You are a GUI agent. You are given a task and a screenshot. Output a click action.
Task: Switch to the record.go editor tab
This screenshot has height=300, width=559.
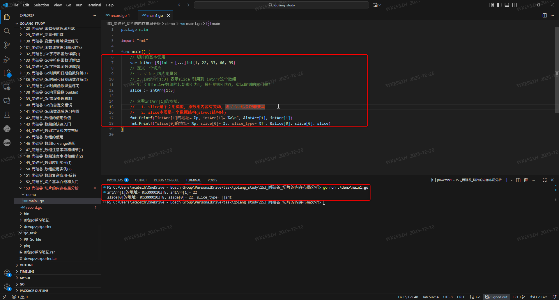pyautogui.click(x=118, y=15)
